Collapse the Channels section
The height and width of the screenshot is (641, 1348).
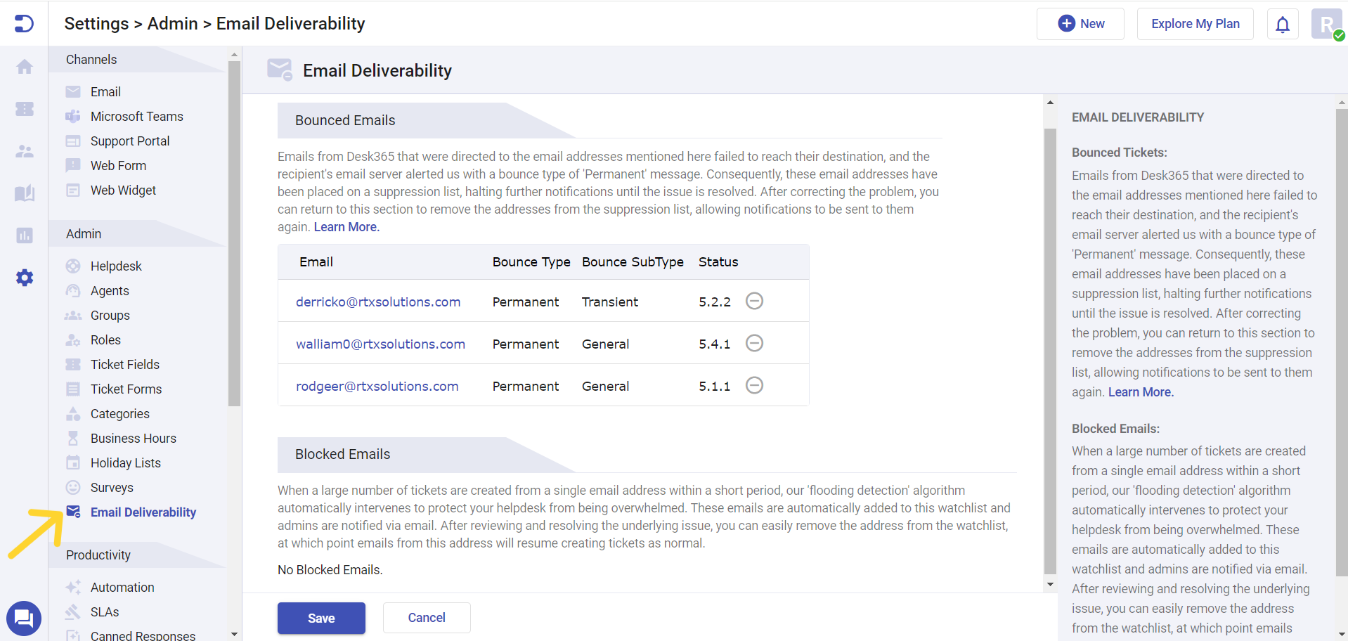click(x=91, y=60)
